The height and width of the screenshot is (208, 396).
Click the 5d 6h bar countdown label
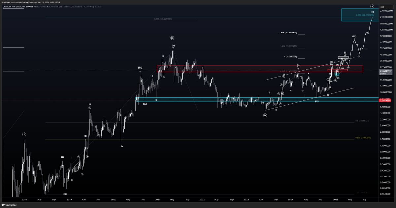382,74
